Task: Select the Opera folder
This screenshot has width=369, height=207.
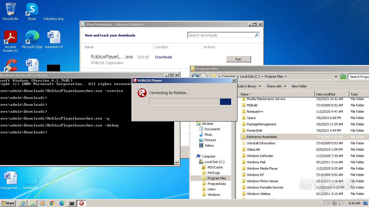Action: (251, 118)
